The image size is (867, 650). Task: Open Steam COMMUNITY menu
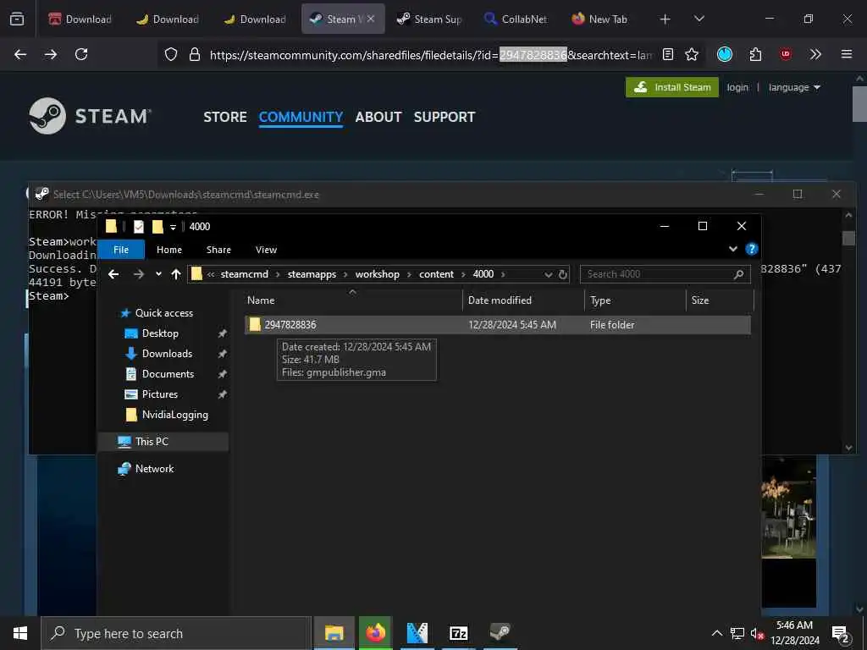301,117
